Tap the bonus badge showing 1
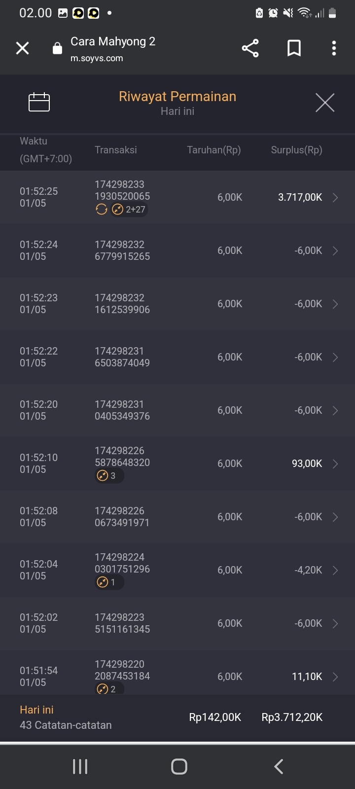The image size is (355, 789). (x=108, y=582)
